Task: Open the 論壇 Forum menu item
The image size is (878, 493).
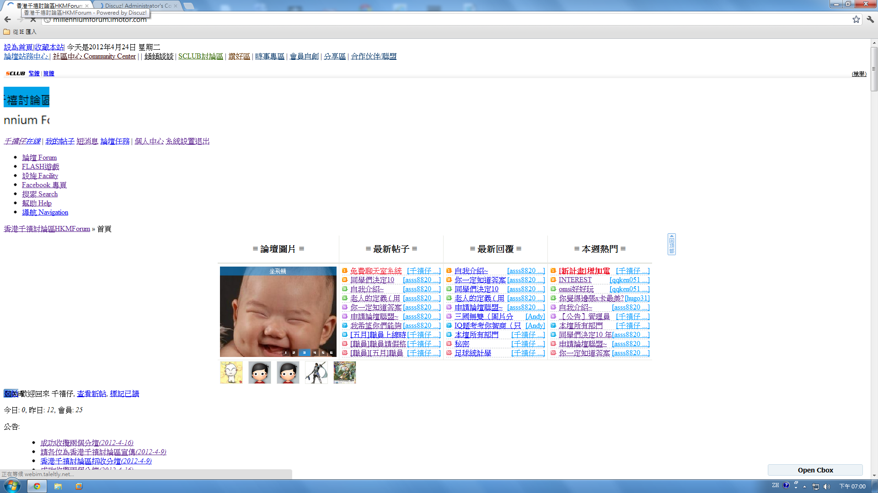Action: [x=39, y=157]
